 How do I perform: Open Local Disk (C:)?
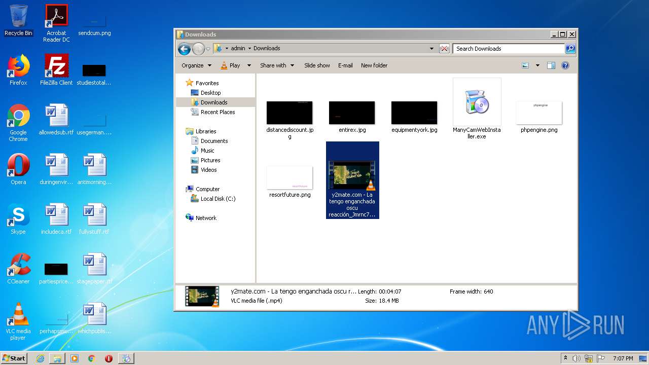coord(218,199)
